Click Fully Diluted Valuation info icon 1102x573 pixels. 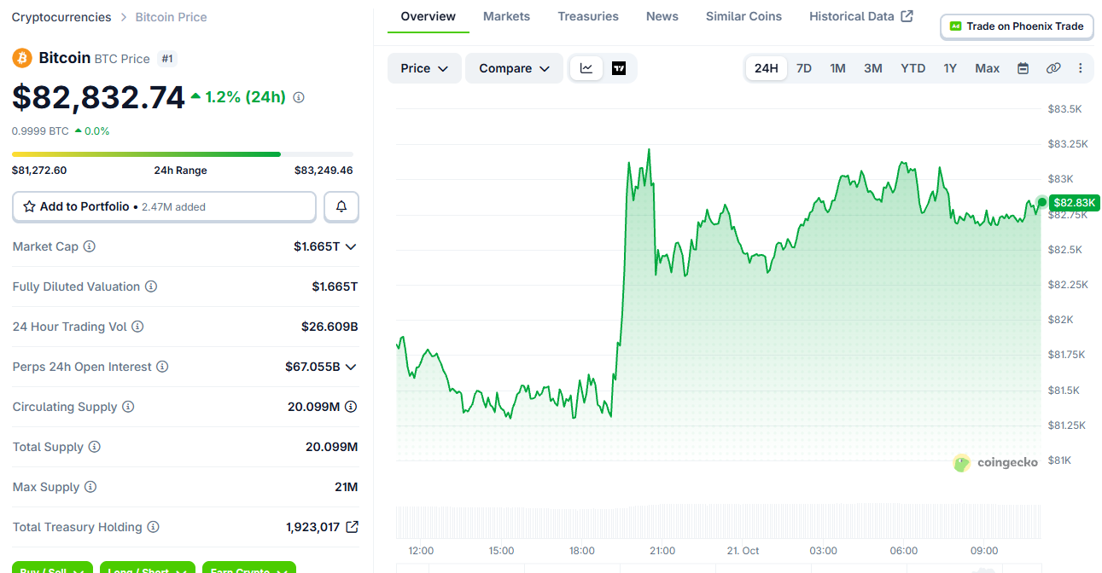tap(151, 286)
